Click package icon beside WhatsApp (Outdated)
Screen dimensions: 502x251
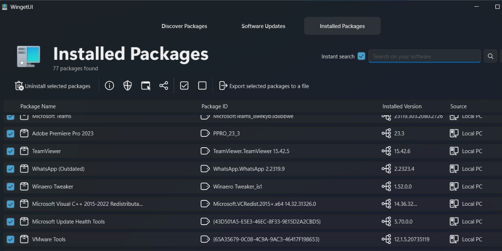24,169
